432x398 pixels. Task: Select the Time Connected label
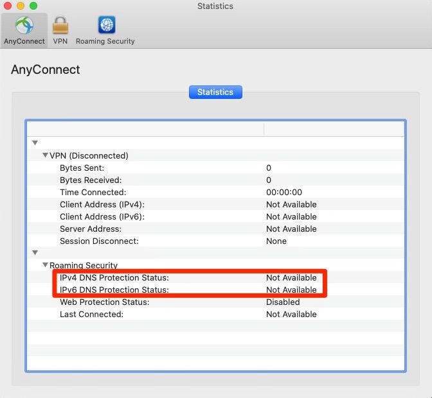pyautogui.click(x=93, y=193)
